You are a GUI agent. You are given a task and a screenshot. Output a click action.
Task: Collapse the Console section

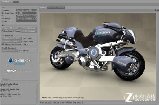[x=1, y=79]
